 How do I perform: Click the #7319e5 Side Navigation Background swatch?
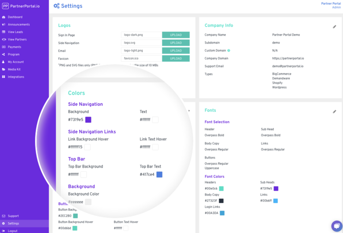pos(88,120)
